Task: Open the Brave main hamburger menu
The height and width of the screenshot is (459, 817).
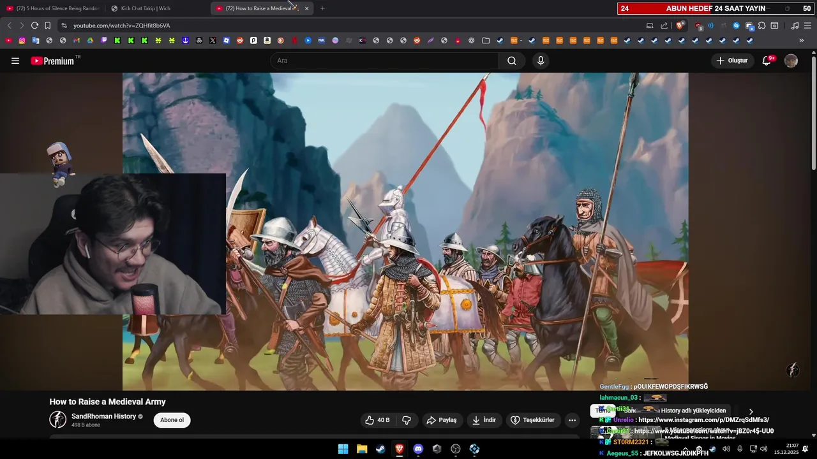Action: [807, 25]
